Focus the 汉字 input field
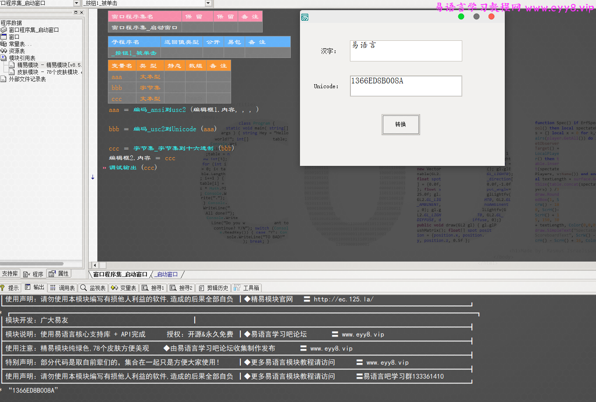596x402 pixels. click(406, 51)
